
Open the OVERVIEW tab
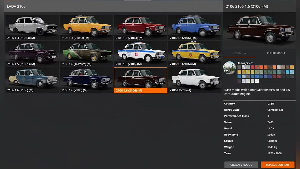pos(239,53)
